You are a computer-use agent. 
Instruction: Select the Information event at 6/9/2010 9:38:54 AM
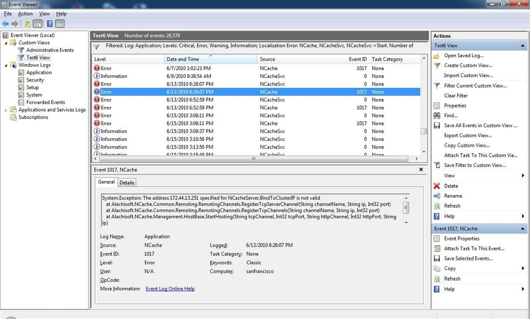pos(256,76)
